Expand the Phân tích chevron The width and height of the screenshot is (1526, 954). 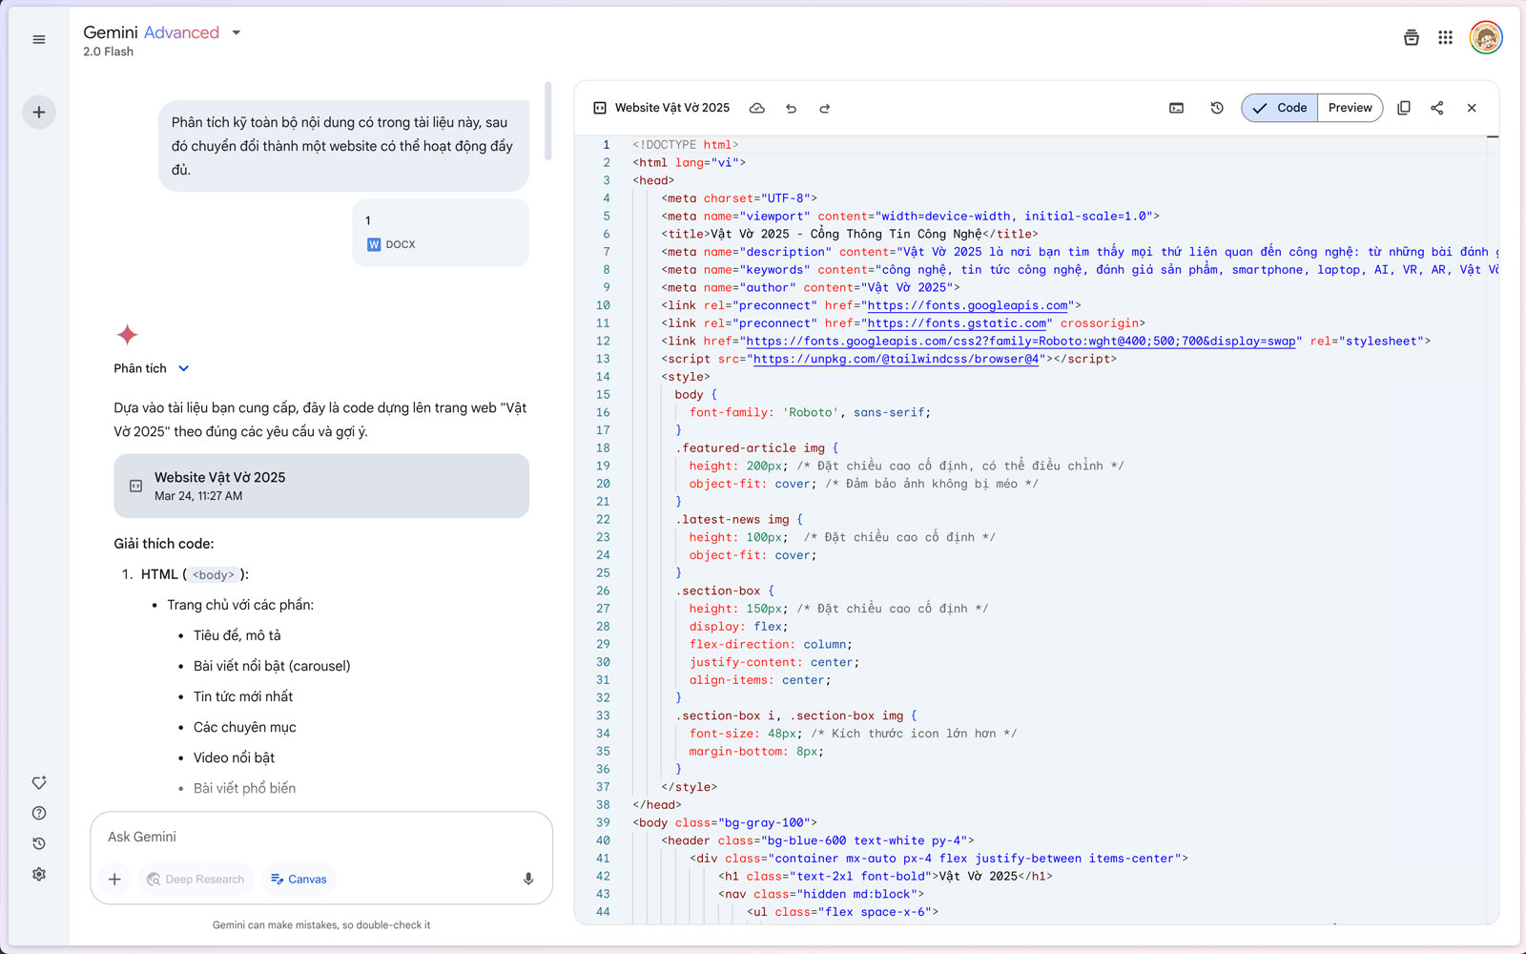184,368
